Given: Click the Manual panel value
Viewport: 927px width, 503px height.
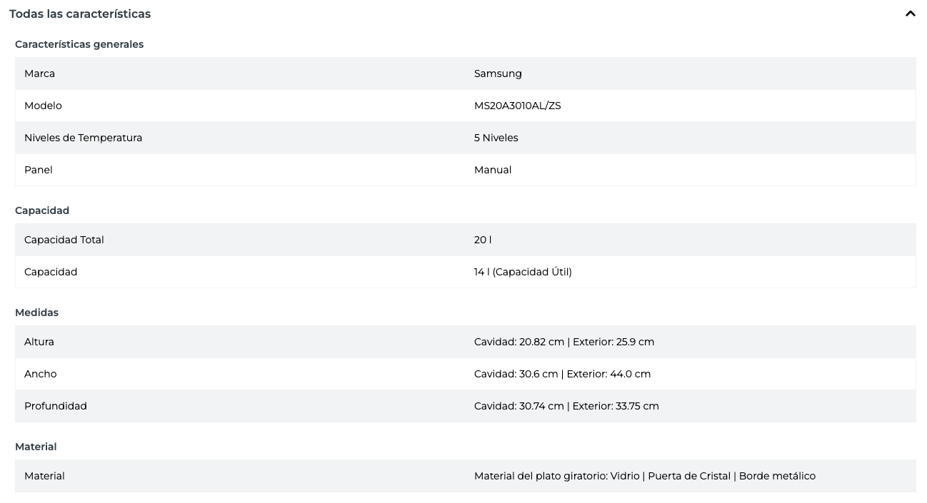Looking at the screenshot, I should coord(493,170).
